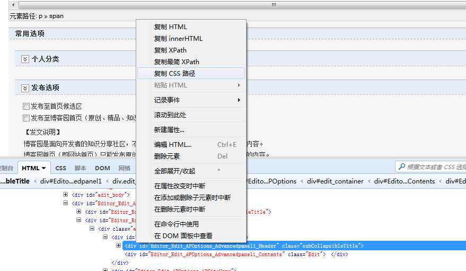
Task: Choose 全部展开/收起 menu item
Action: click(191, 171)
